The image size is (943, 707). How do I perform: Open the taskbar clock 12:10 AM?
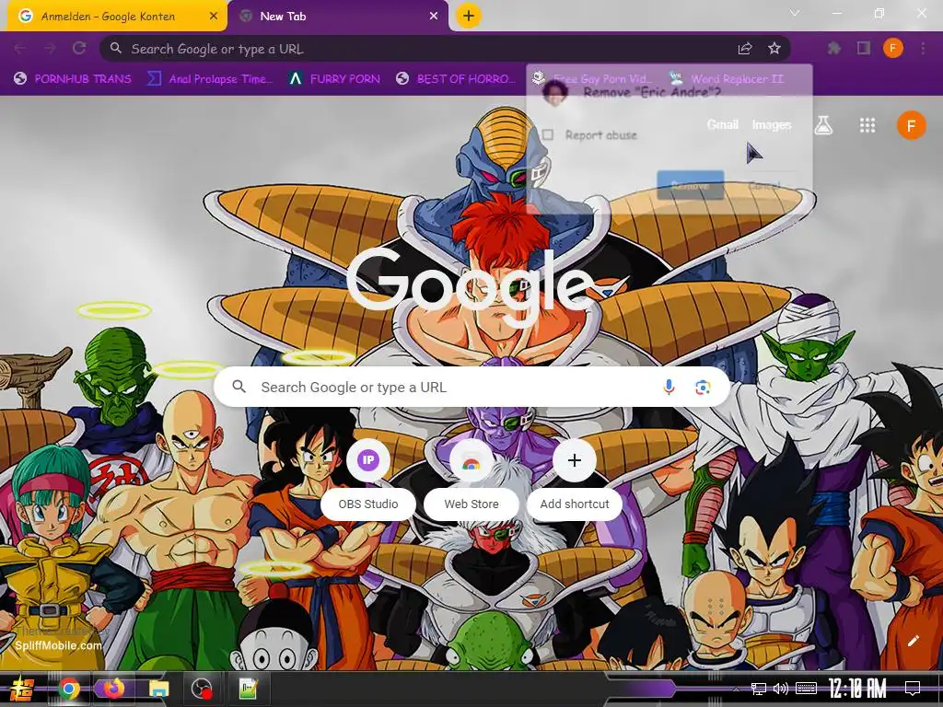pos(857,689)
